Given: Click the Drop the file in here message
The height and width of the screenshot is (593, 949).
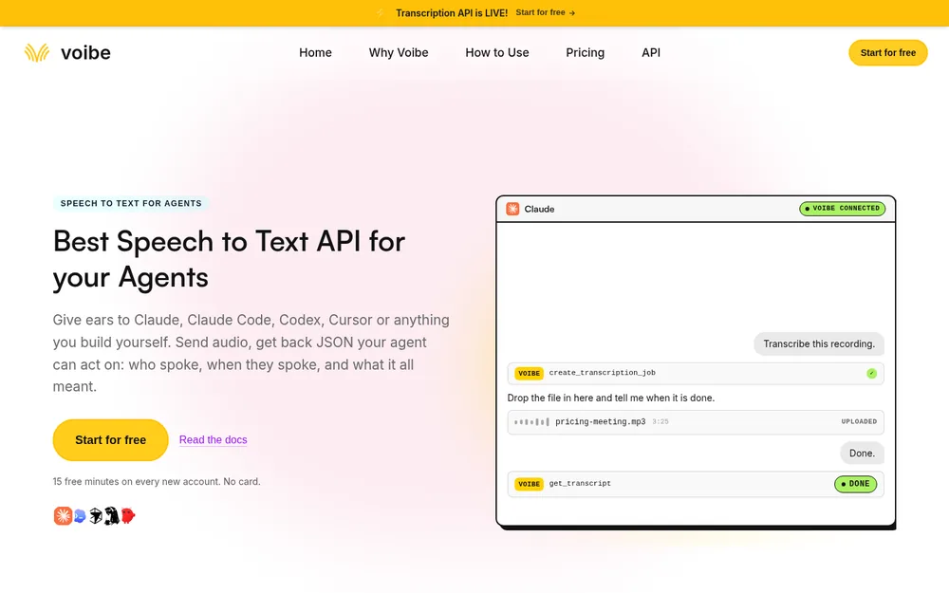Looking at the screenshot, I should [610, 398].
